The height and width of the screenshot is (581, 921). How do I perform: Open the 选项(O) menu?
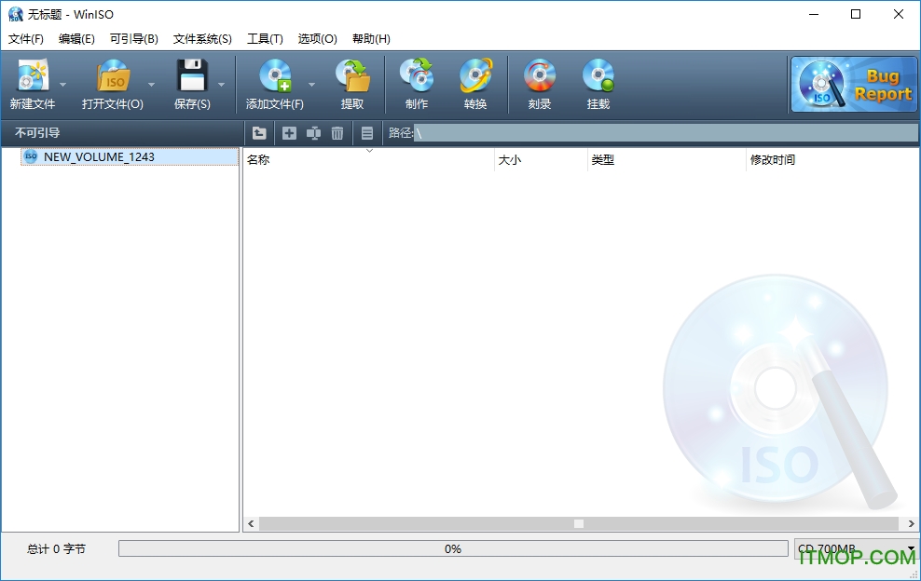coord(317,39)
